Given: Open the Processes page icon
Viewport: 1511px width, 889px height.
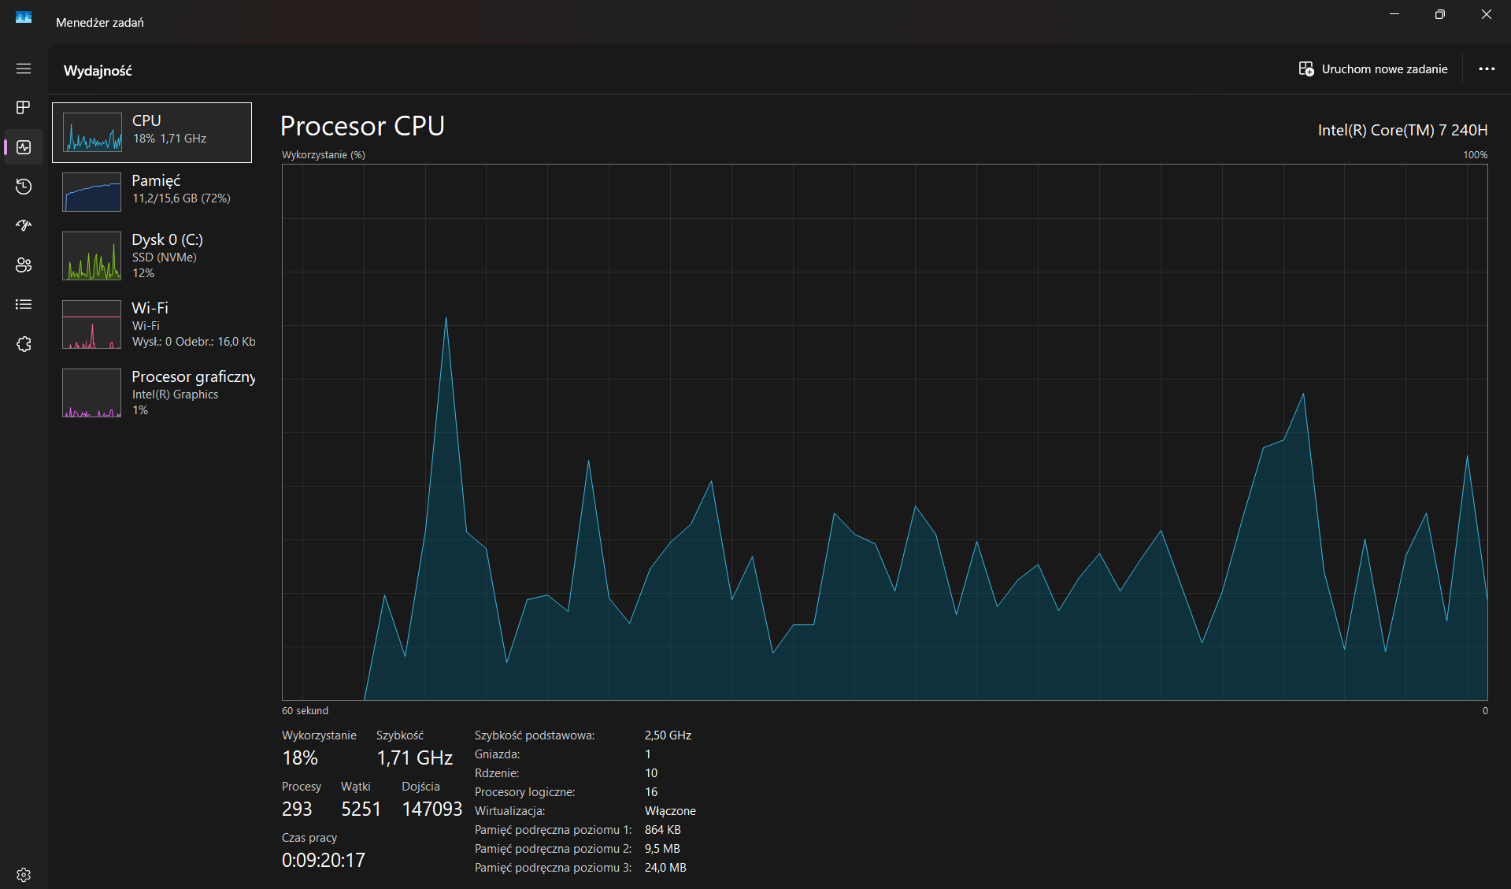Looking at the screenshot, I should pyautogui.click(x=24, y=107).
